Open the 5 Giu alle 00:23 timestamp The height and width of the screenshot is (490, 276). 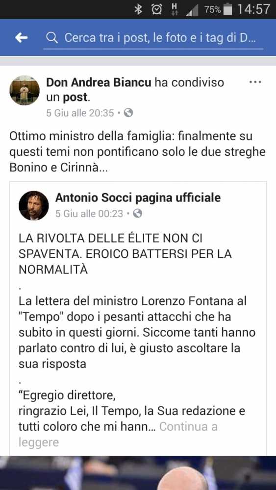(x=89, y=214)
